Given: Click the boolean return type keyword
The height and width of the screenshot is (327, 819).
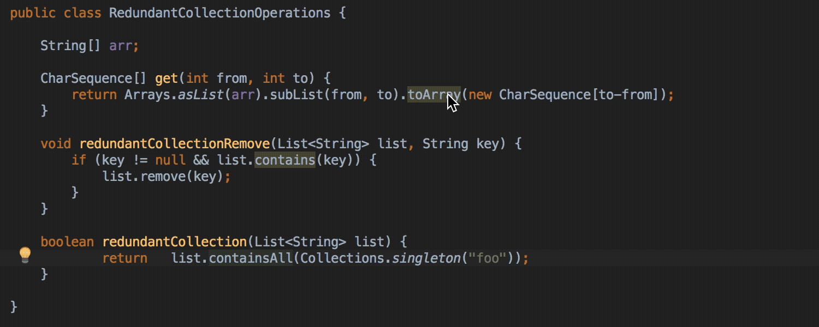Looking at the screenshot, I should [x=67, y=242].
